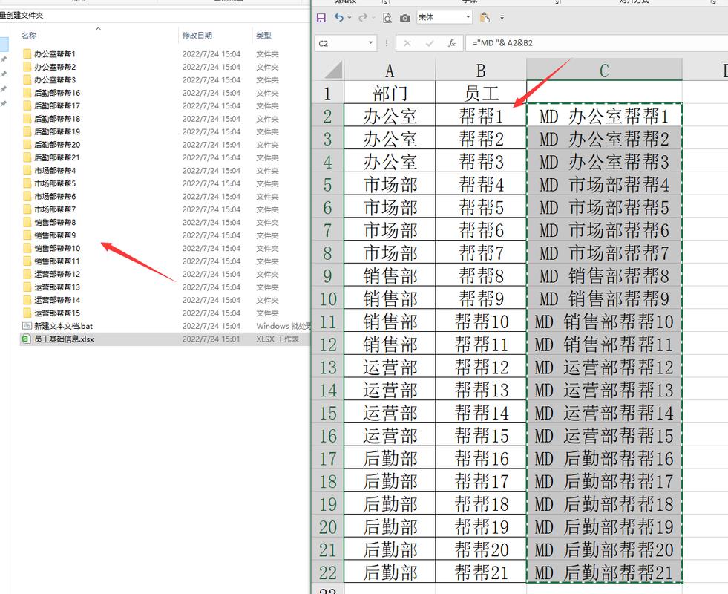The width and height of the screenshot is (728, 594).
Task: Select the 办公室帮帮1 folder
Action: [x=55, y=54]
